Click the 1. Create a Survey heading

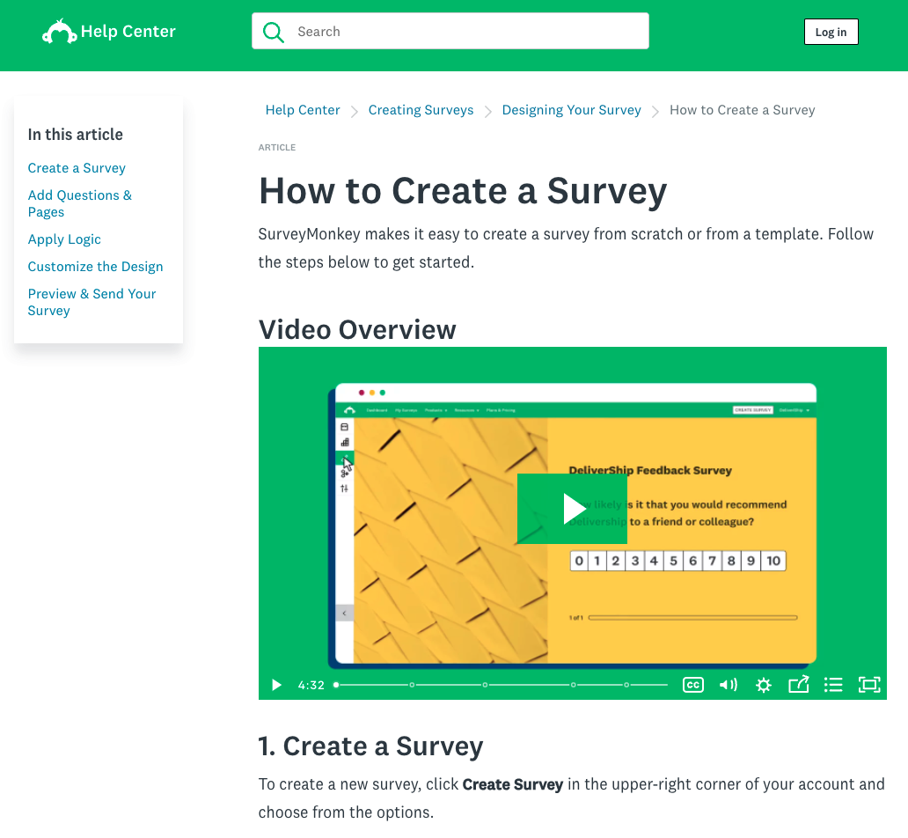pyautogui.click(x=370, y=746)
